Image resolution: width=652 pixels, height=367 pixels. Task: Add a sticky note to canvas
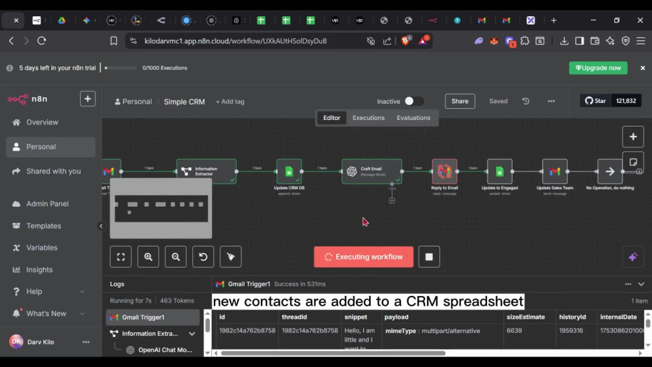click(x=633, y=162)
